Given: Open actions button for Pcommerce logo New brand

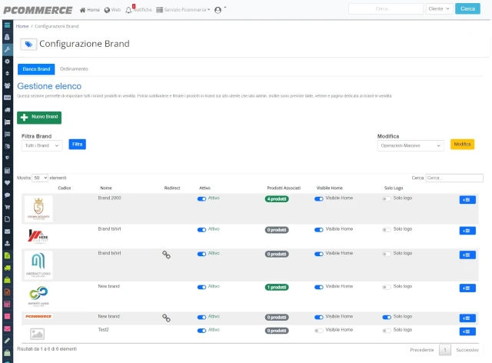Looking at the screenshot, I should pos(467,318).
